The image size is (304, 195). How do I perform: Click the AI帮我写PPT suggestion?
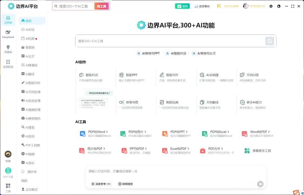[x=148, y=53]
